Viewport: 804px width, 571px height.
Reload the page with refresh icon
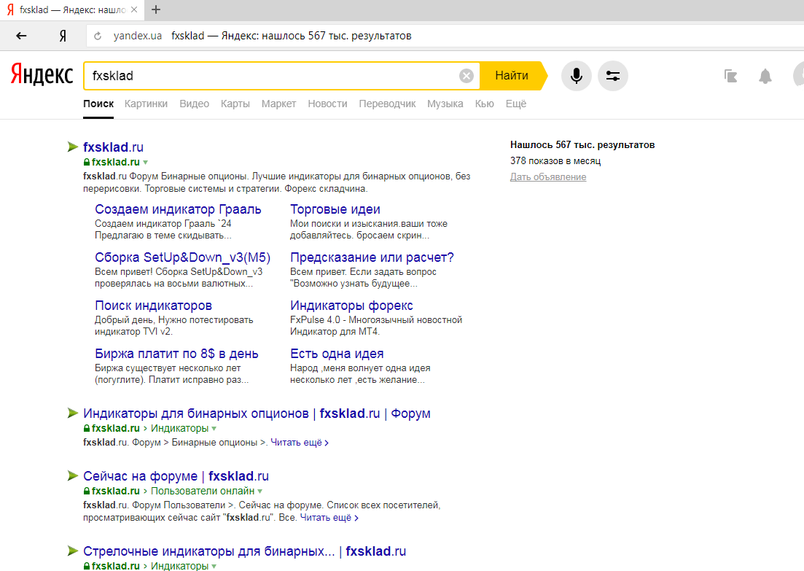tap(98, 36)
